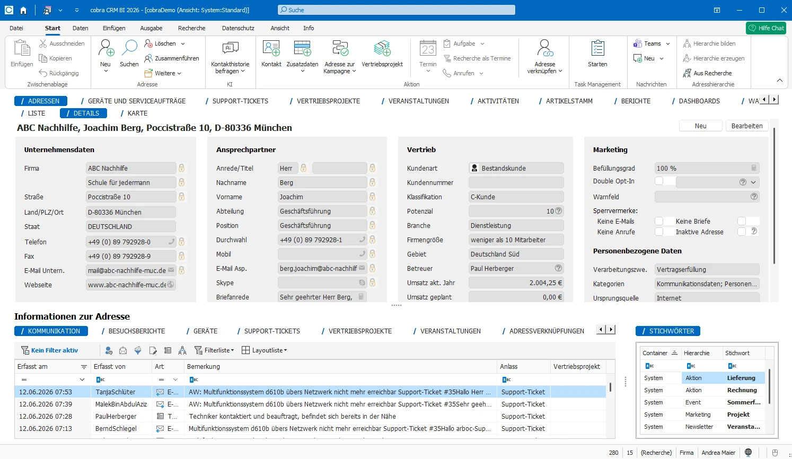Click Aus Recherche in the Adresshierarchie group
792x459 pixels.
[x=707, y=73]
